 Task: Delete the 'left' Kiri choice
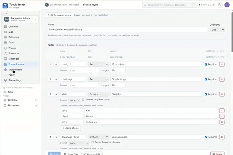click(x=222, y=110)
